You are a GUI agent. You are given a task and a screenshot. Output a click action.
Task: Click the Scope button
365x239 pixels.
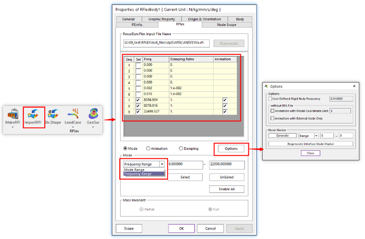click(x=129, y=228)
